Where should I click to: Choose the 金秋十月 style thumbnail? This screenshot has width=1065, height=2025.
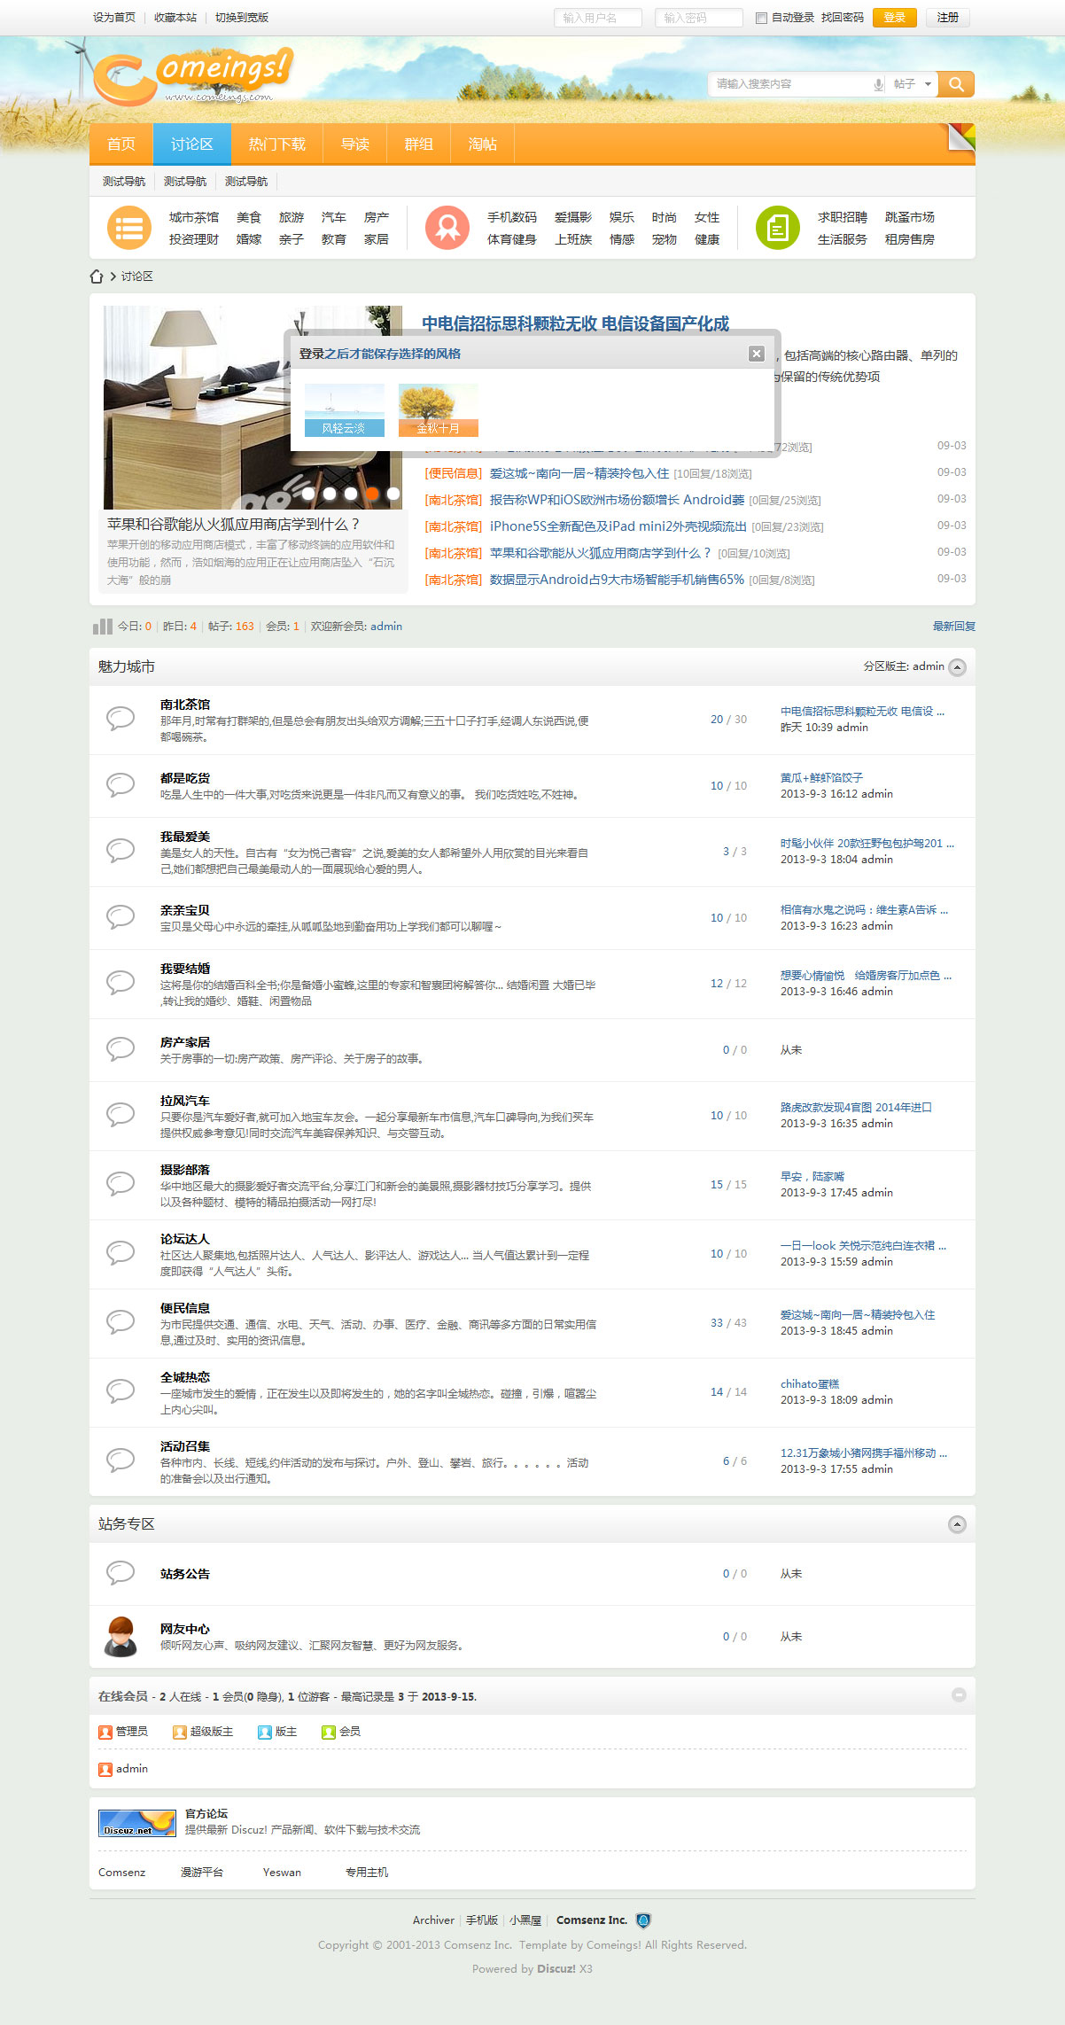pyautogui.click(x=439, y=410)
